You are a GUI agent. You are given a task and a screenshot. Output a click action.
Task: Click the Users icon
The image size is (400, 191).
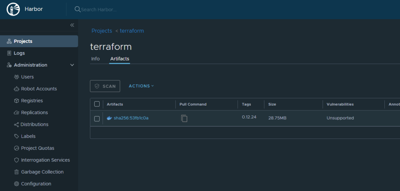click(16, 77)
